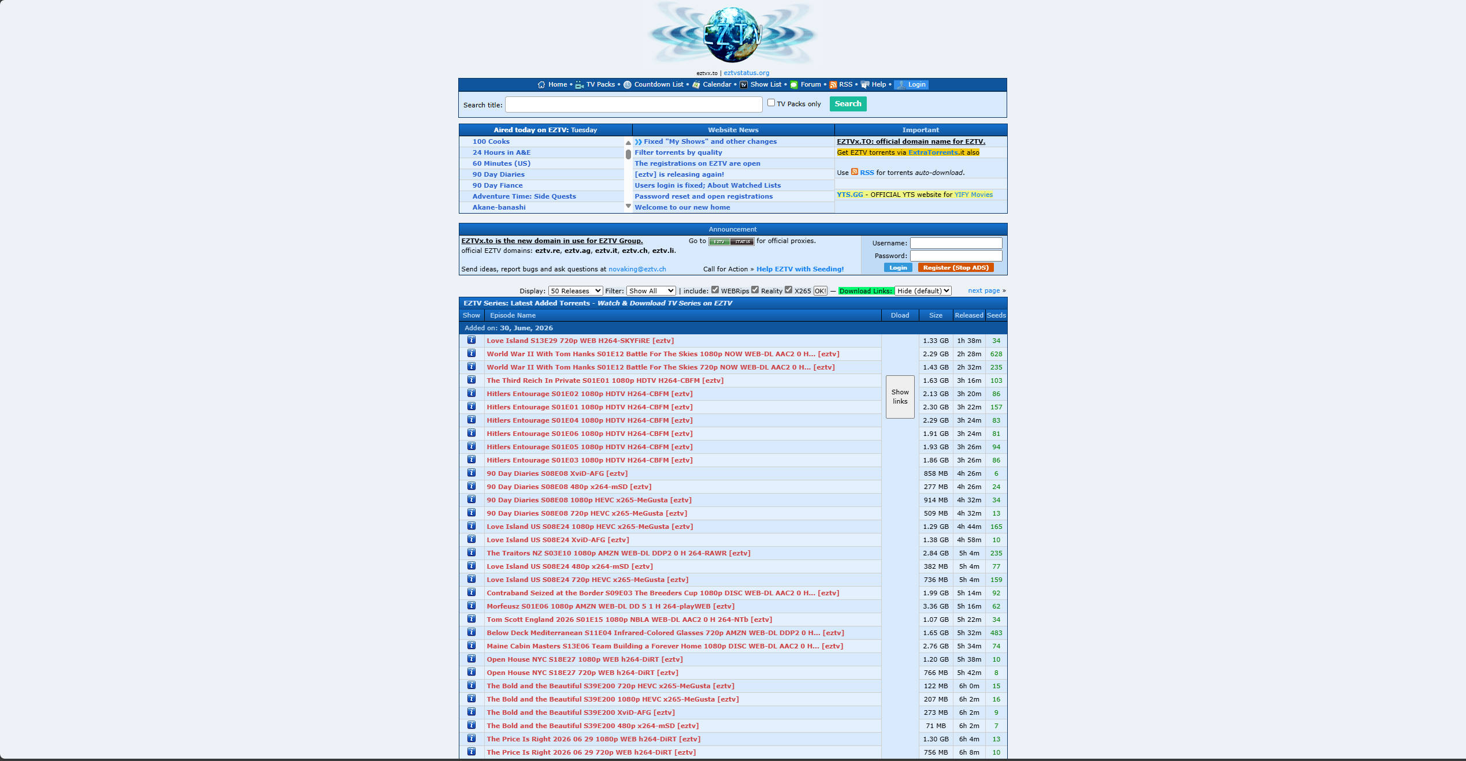Click scroll down arrow in Aired today list
Viewport: 1466px width, 761px height.
click(x=628, y=206)
